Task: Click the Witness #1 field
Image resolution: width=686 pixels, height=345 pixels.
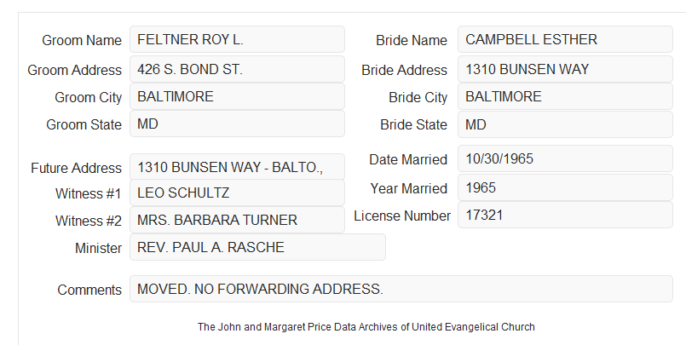Action: [x=237, y=193]
